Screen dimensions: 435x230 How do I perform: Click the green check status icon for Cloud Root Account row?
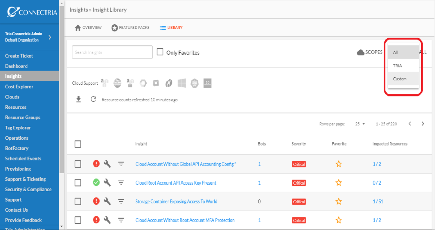(96, 183)
